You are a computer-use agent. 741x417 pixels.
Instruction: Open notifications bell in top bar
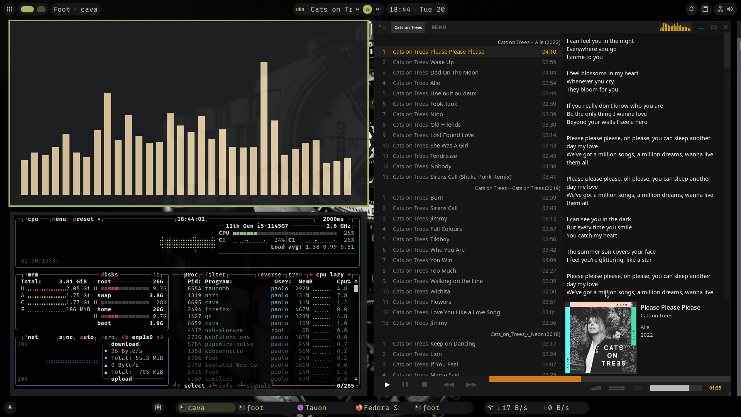pos(691,9)
